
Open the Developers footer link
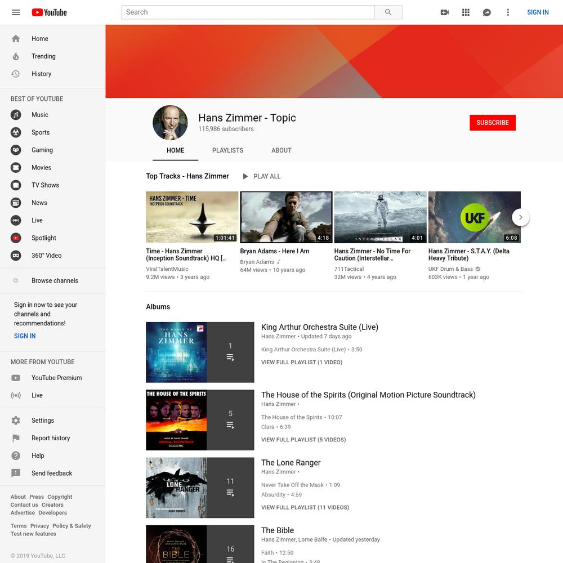(52, 513)
